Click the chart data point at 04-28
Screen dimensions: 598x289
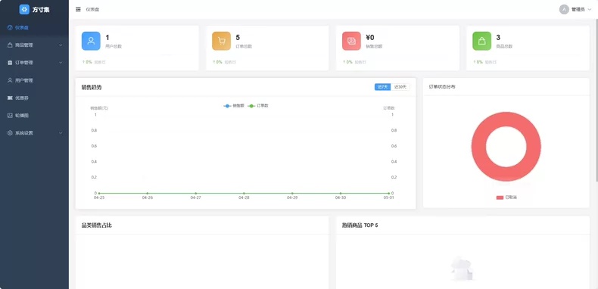click(244, 194)
